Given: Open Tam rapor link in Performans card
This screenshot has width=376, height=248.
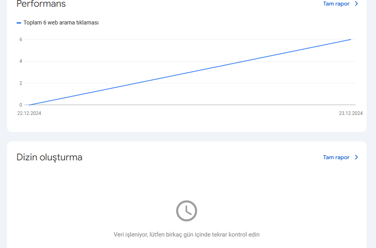Looking at the screenshot, I should click(336, 4).
